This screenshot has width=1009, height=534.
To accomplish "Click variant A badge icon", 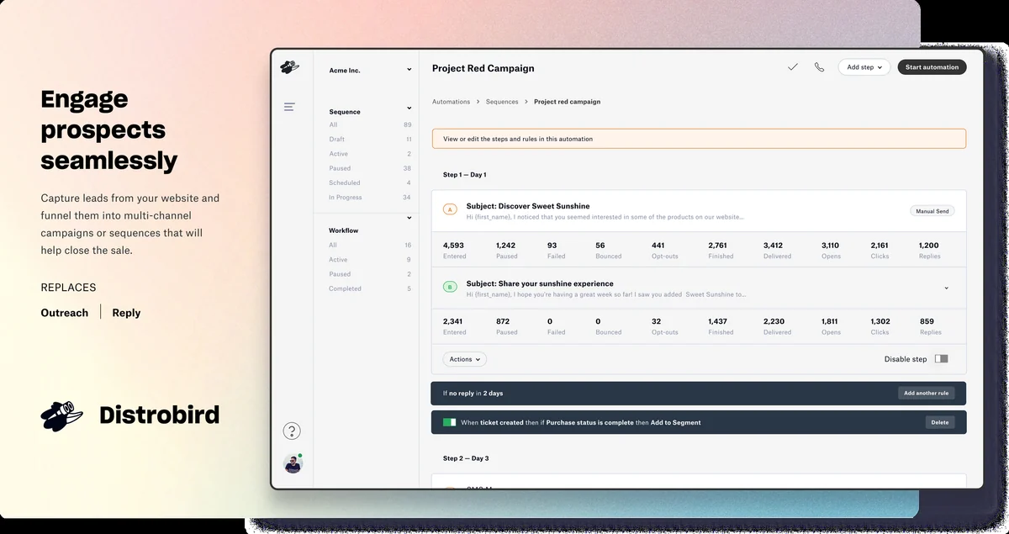I will [450, 209].
